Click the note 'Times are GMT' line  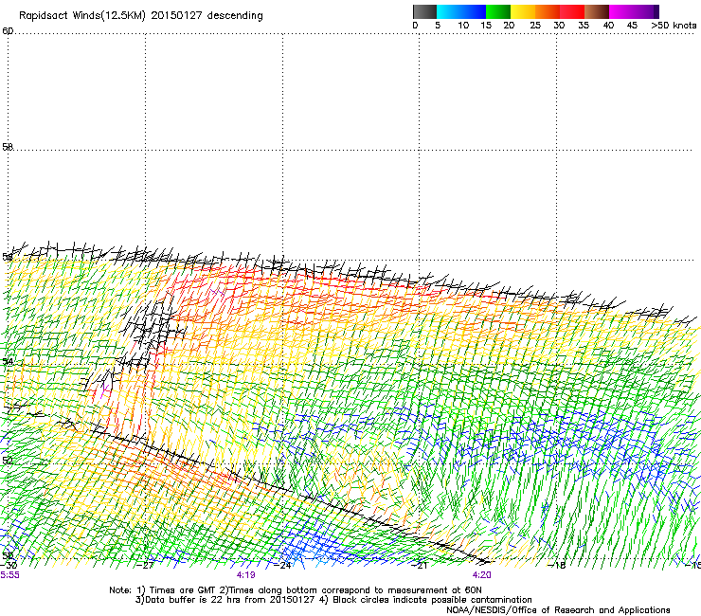[x=296, y=590]
